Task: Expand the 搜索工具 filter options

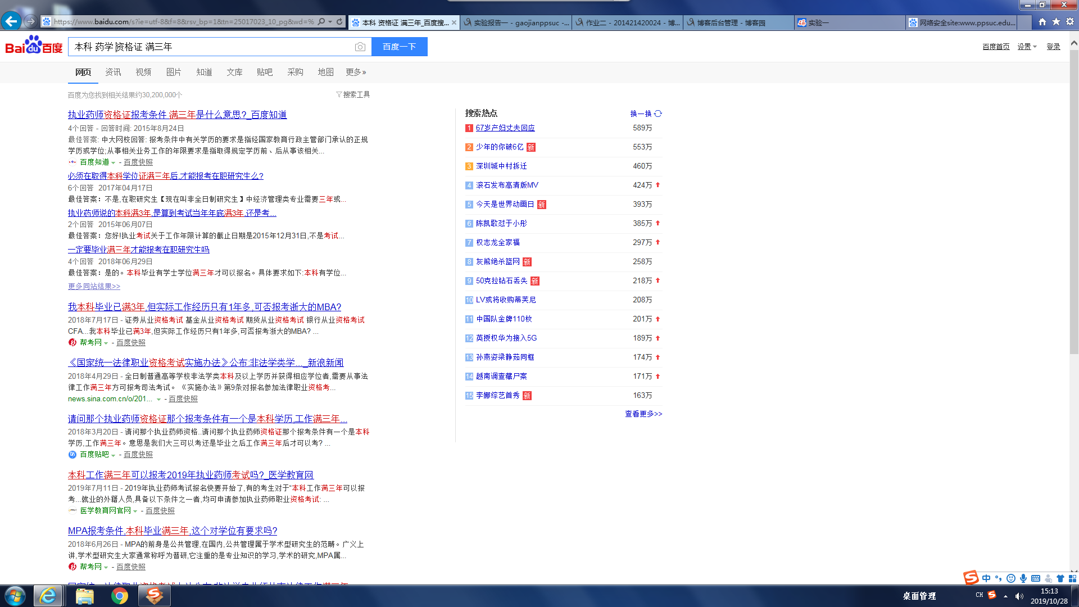Action: point(353,94)
